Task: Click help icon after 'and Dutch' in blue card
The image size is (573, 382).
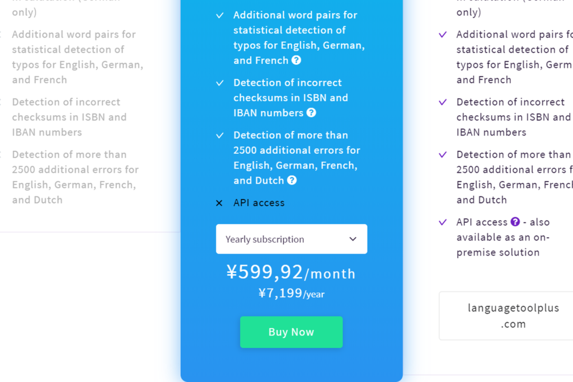Action: [x=292, y=180]
